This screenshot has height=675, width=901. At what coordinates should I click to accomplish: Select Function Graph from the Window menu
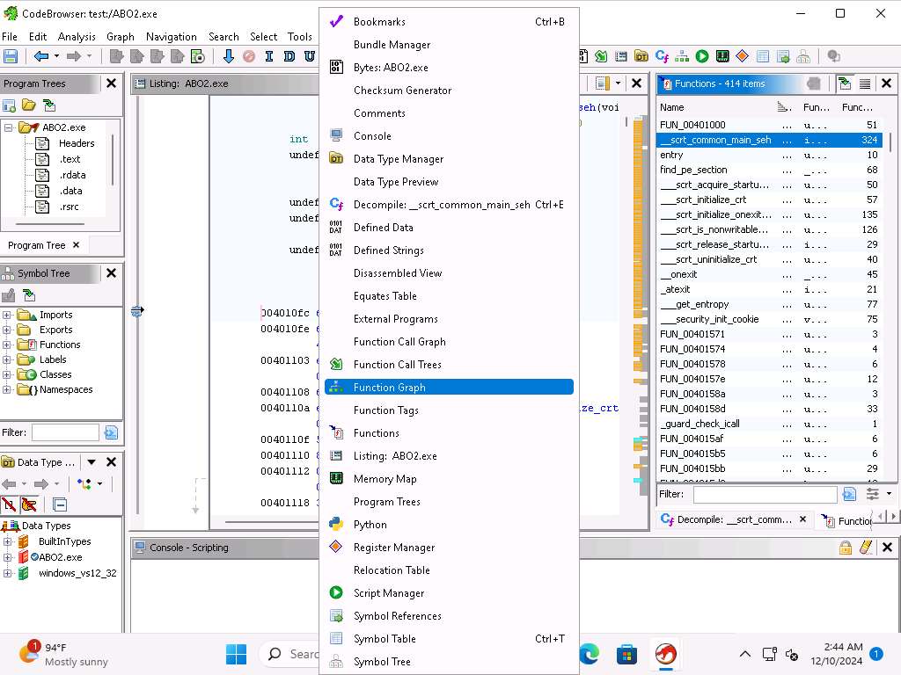(389, 388)
